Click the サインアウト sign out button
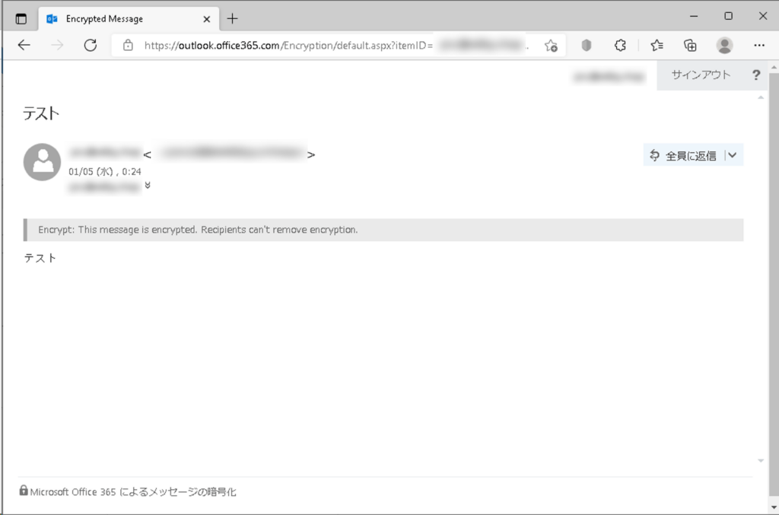779x515 pixels. [701, 75]
